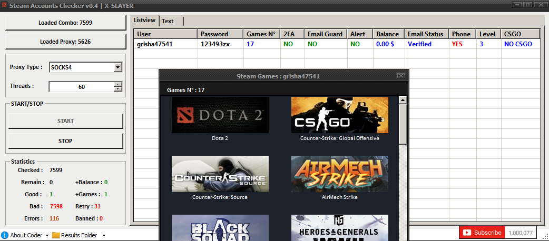Click the Games N° : 17 label in popup
The height and width of the screenshot is (241, 549).
(185, 90)
